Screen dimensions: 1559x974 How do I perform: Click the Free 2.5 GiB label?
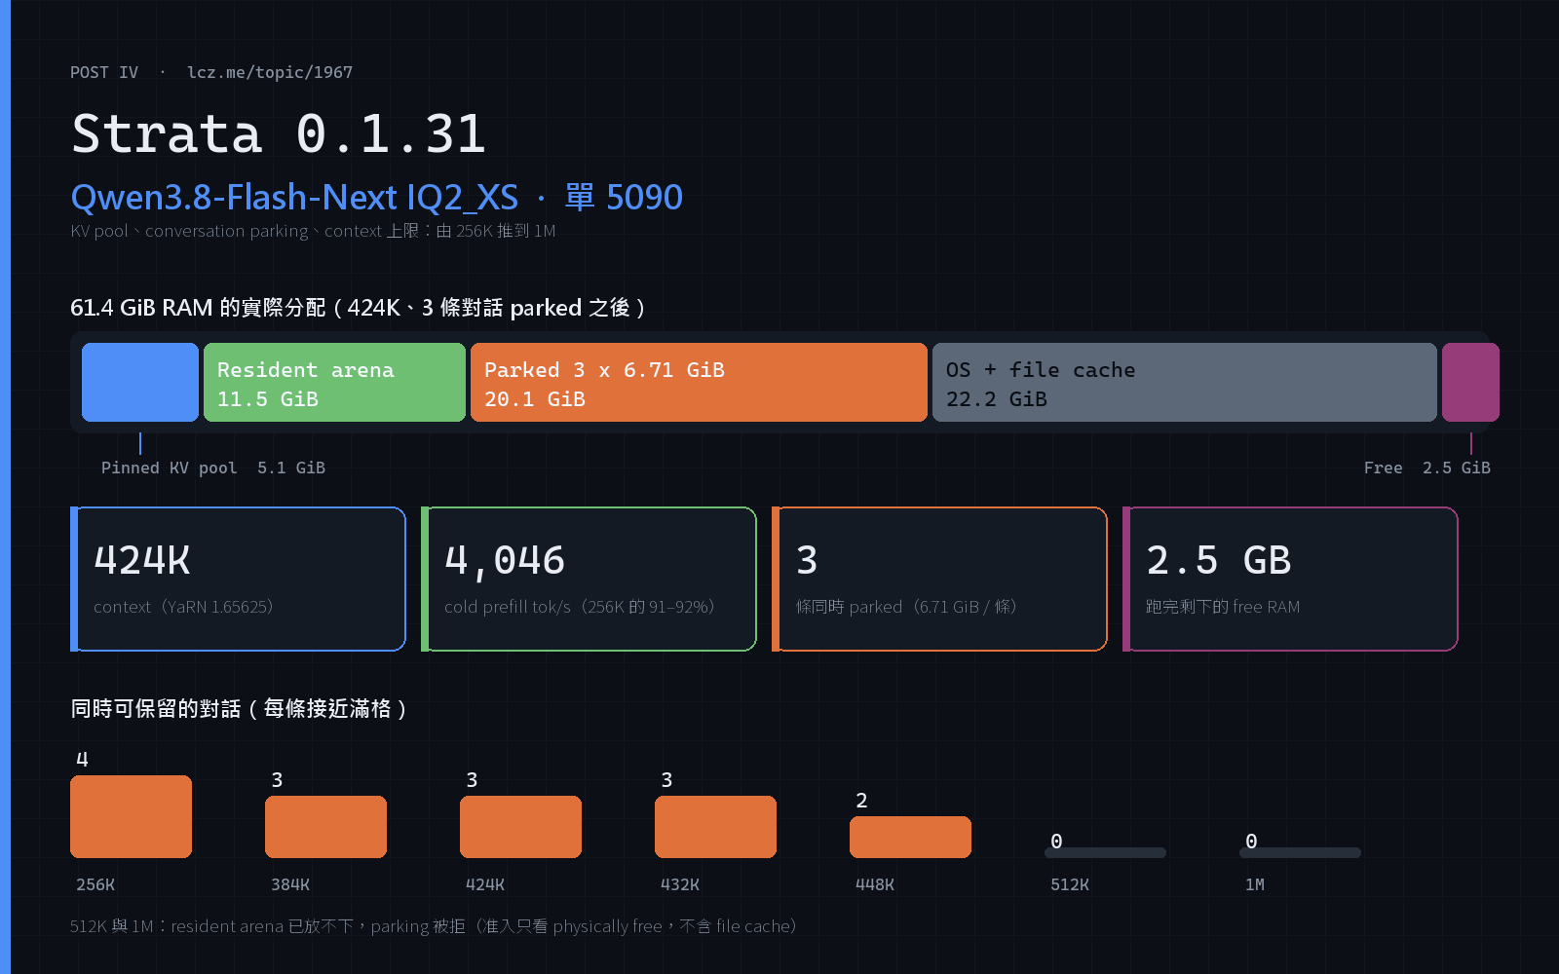1426,468
